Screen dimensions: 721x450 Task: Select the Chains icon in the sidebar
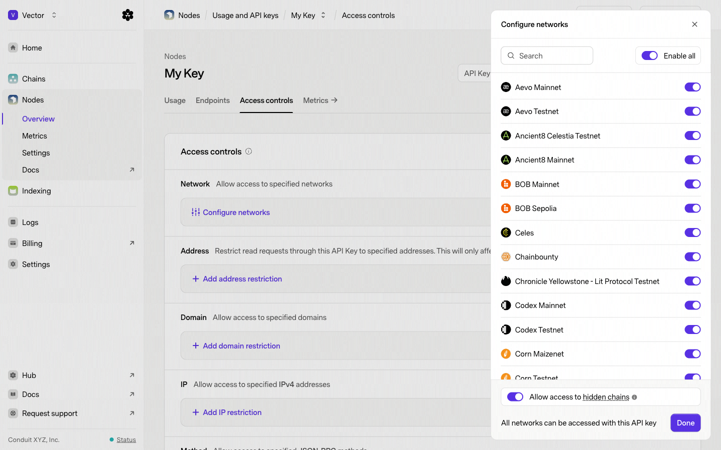pyautogui.click(x=13, y=78)
